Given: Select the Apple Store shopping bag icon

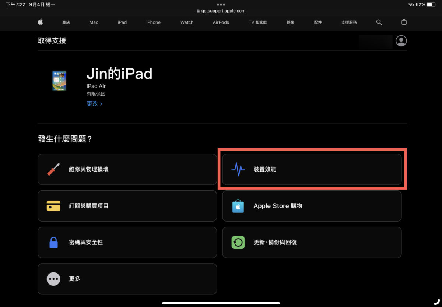Looking at the screenshot, I should pos(238,206).
